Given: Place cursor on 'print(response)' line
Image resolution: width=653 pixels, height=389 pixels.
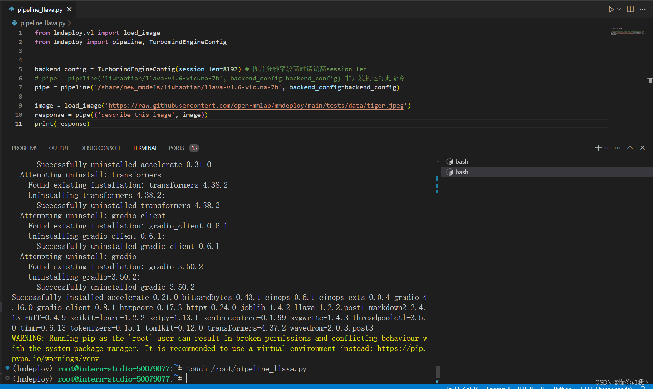Looking at the screenshot, I should coord(63,124).
